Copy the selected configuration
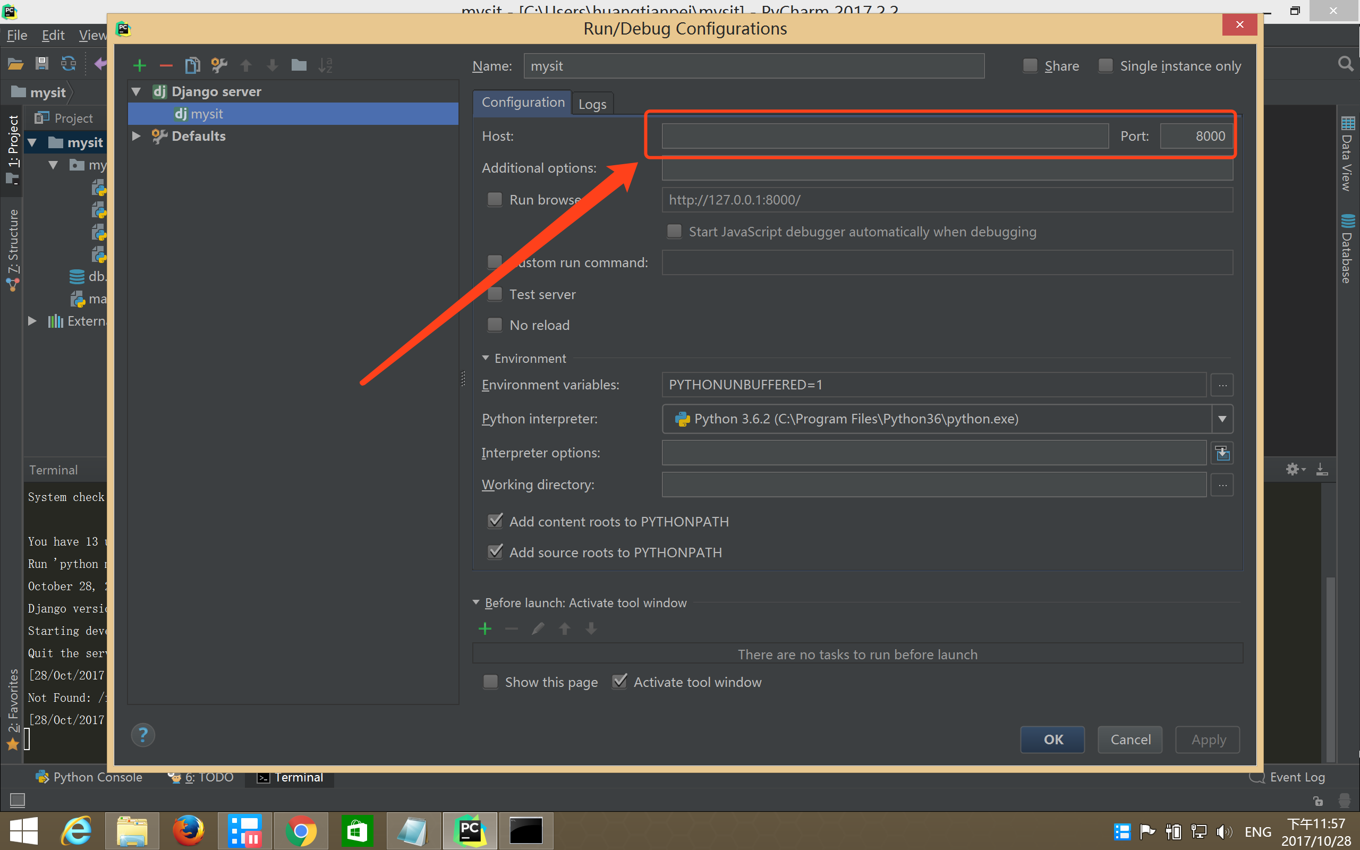Screen dimensions: 1360x850 [192, 65]
